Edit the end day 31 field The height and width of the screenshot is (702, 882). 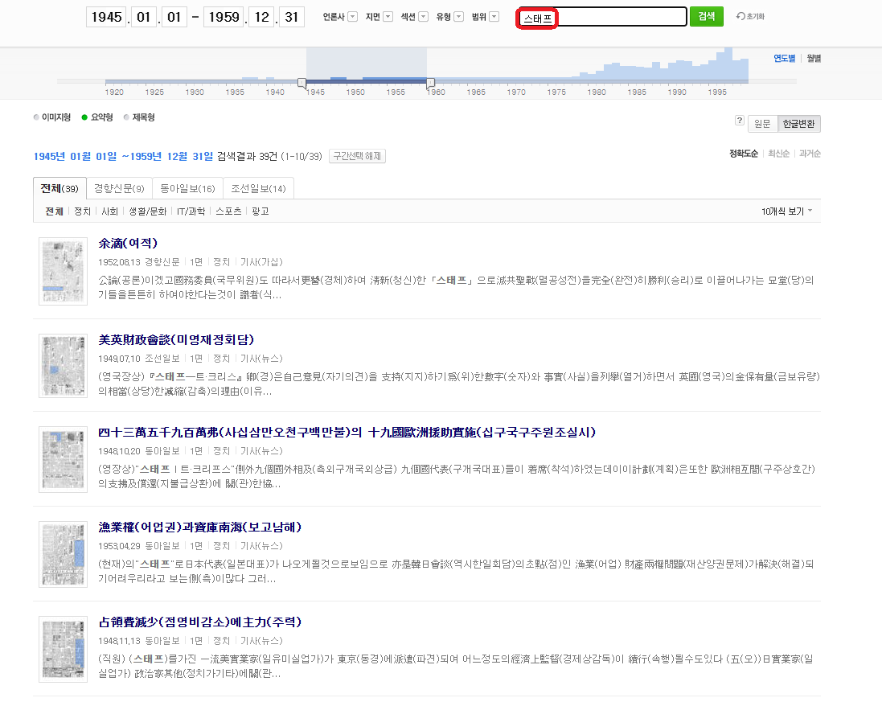click(x=291, y=17)
